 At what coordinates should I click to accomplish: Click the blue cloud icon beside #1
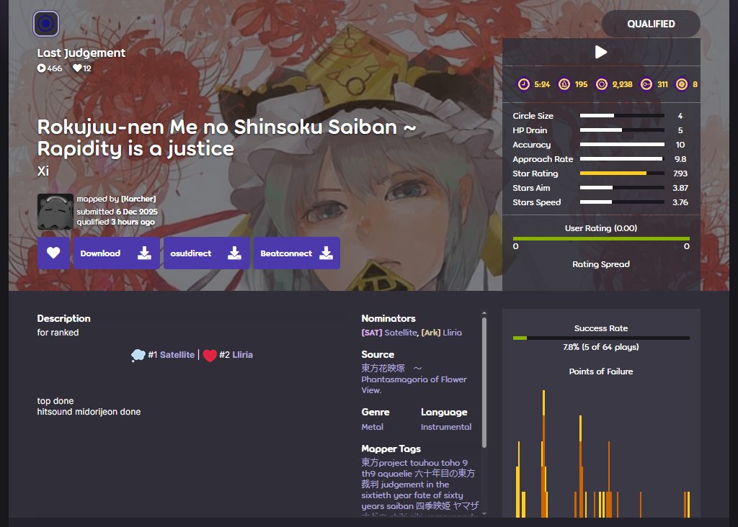coord(138,355)
